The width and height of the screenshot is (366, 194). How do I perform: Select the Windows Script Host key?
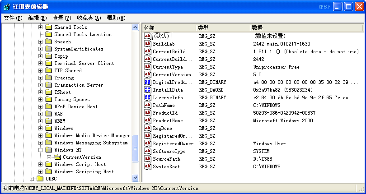pos(80,164)
